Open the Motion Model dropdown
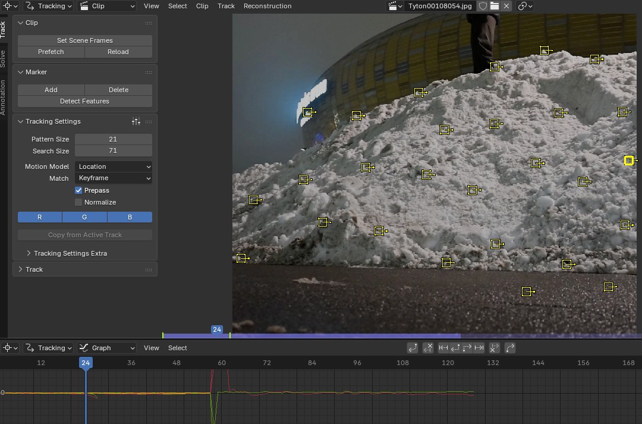Image resolution: width=642 pixels, height=424 pixels. (x=113, y=167)
